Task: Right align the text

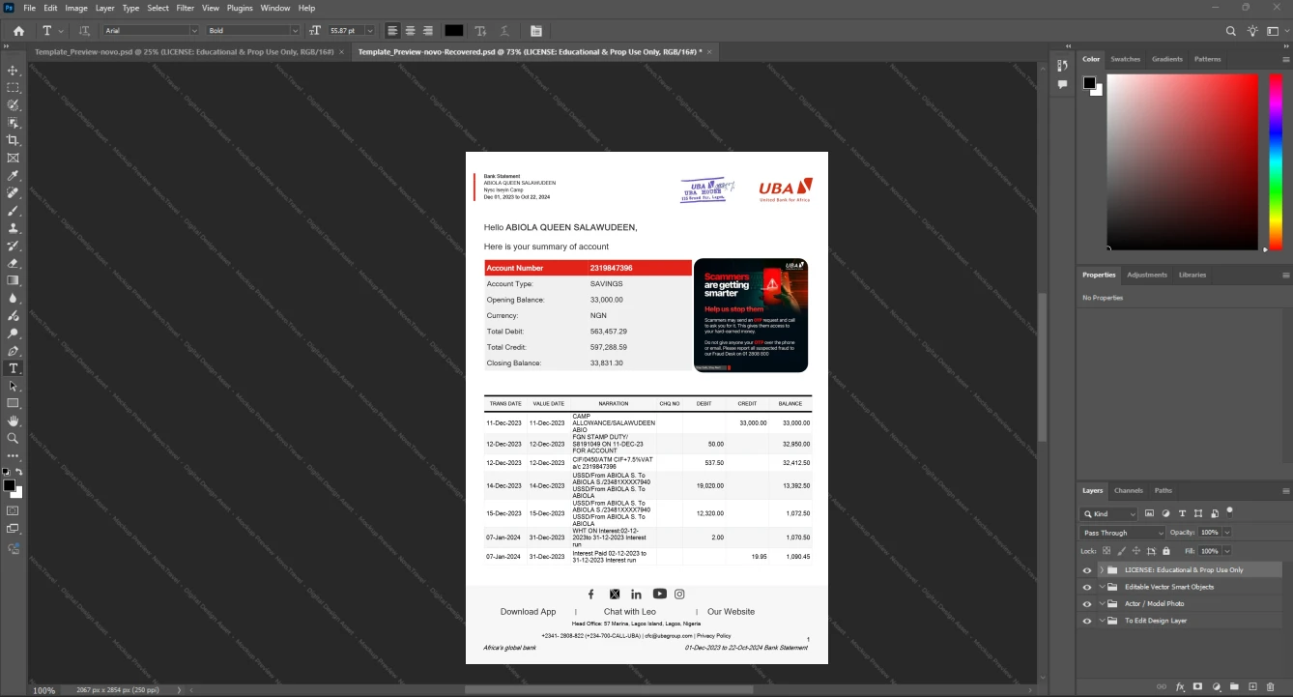Action: [428, 31]
